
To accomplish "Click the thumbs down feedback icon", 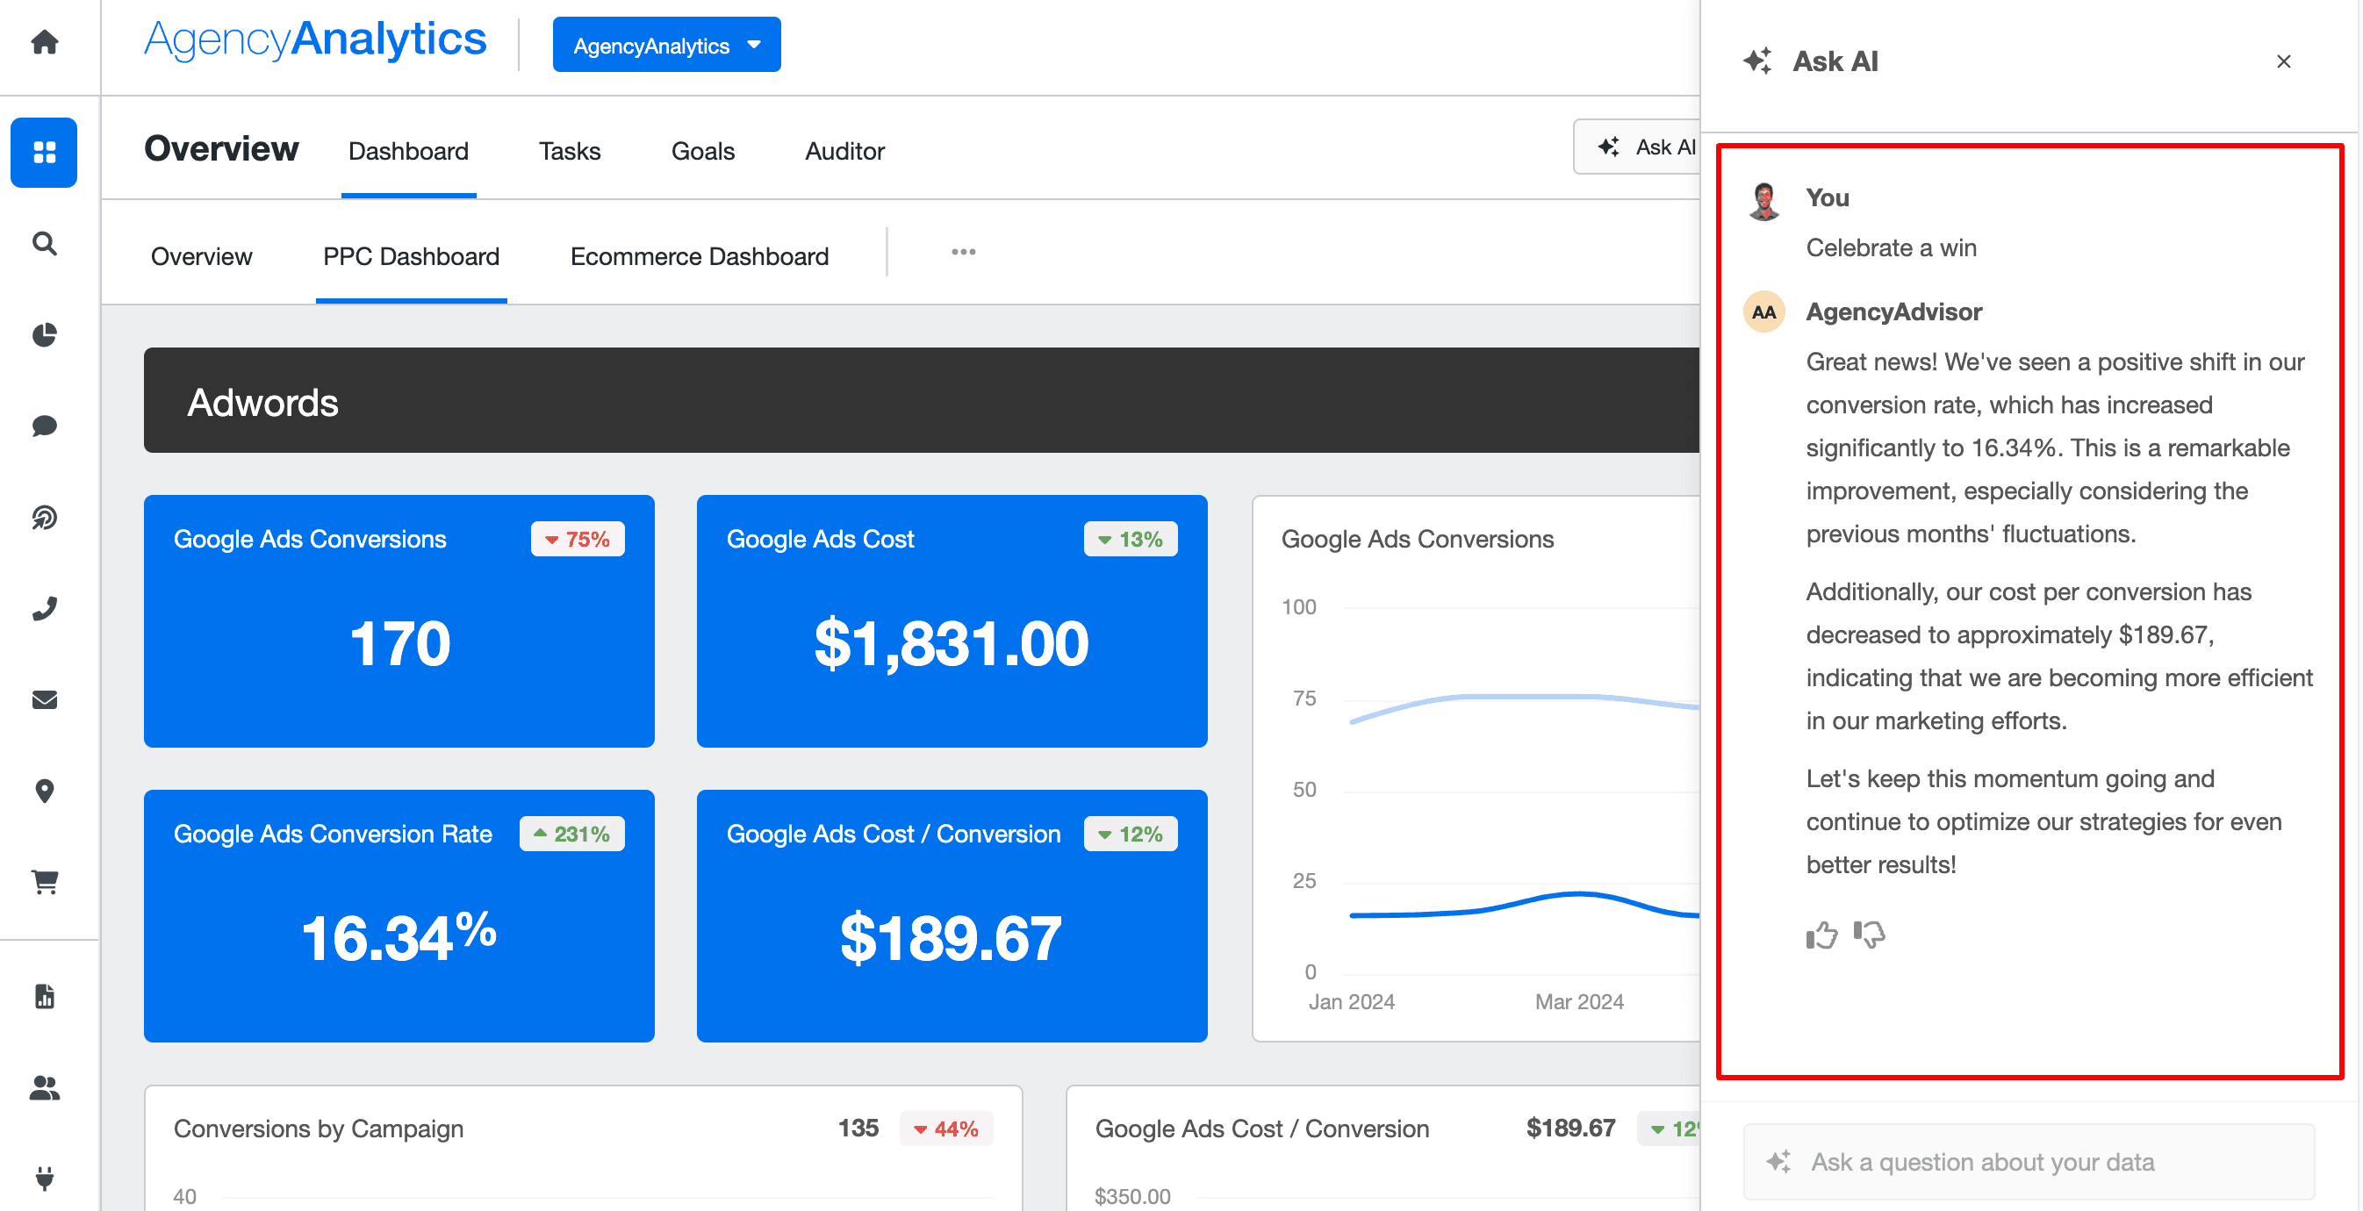I will (1869, 935).
